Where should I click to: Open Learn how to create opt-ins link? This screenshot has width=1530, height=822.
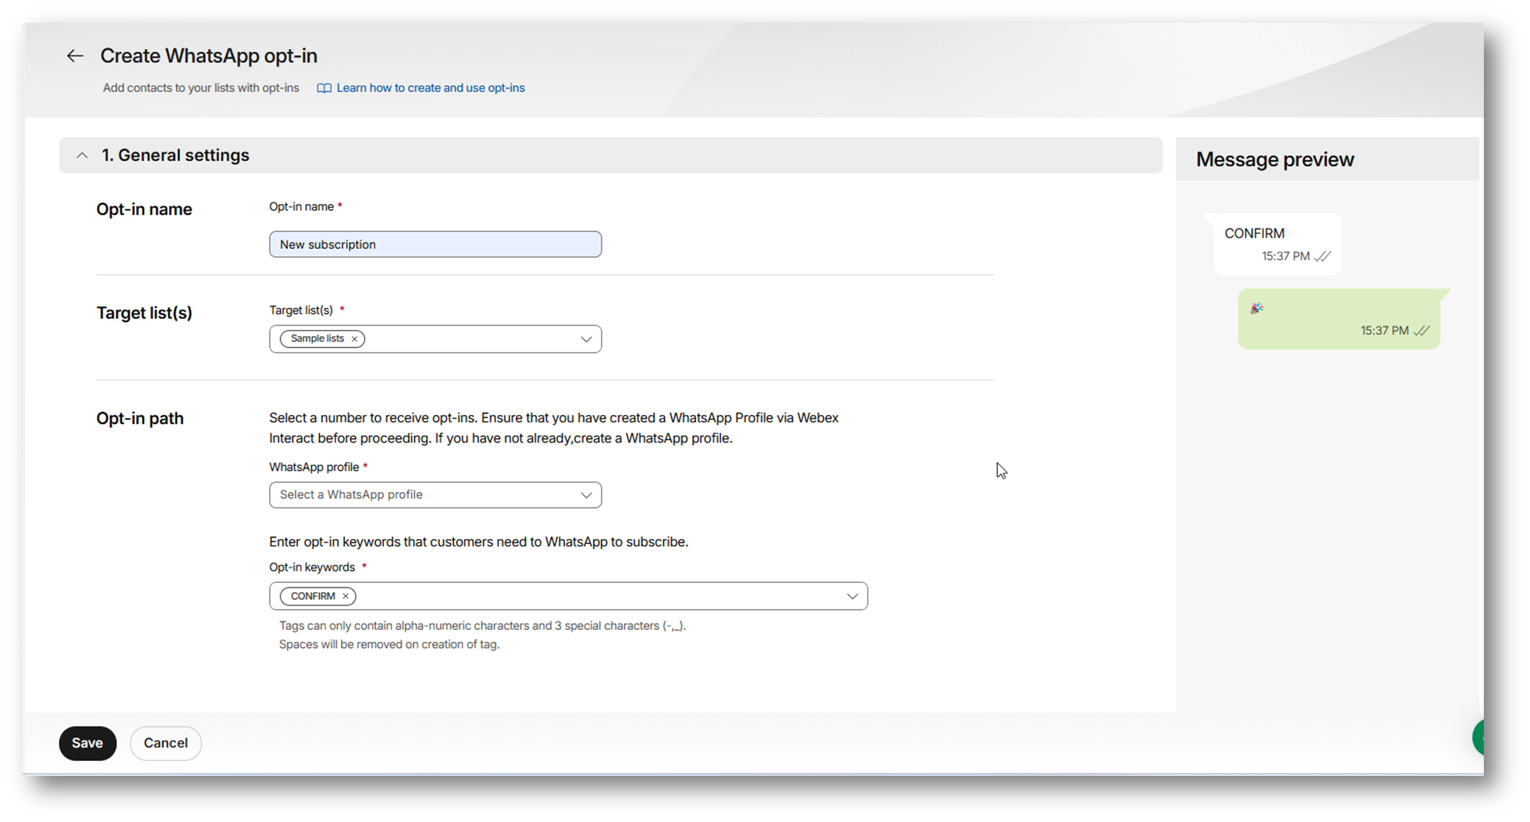click(430, 88)
